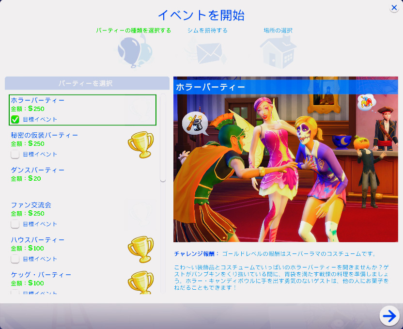403x329 pixels.
Task: Click the house location selection icon
Action: tap(278, 51)
